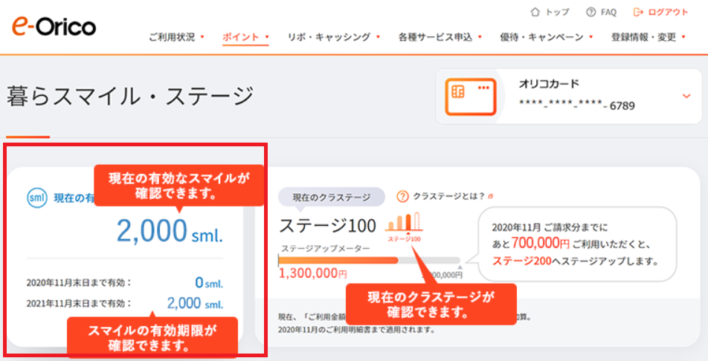Click the ステージアップメーター progress bar
This screenshot has height=361, width=708.
point(369,261)
